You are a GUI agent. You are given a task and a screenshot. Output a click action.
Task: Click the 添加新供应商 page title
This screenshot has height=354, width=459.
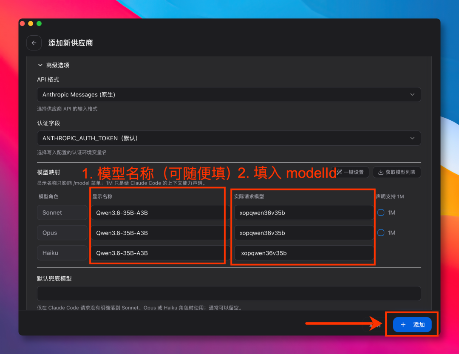[71, 43]
